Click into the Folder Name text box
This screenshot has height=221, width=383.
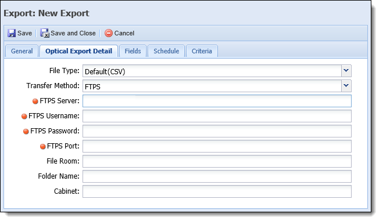[x=217, y=176]
